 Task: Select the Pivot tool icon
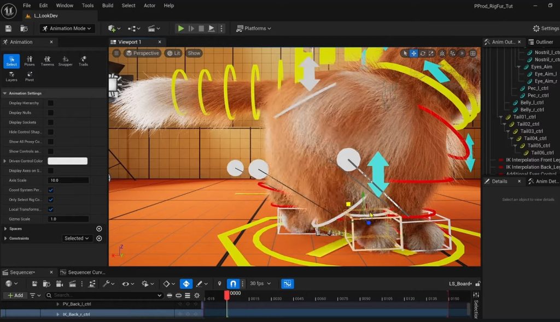point(30,76)
